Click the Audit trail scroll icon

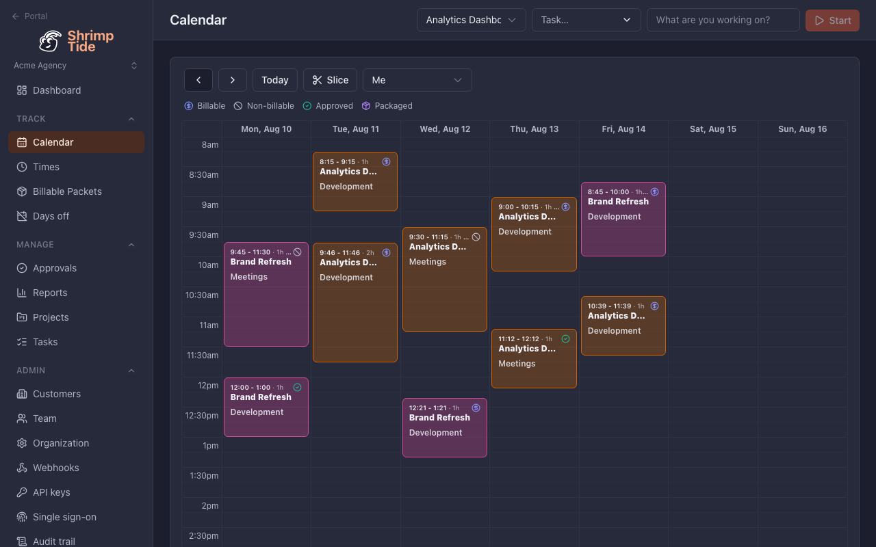point(22,542)
